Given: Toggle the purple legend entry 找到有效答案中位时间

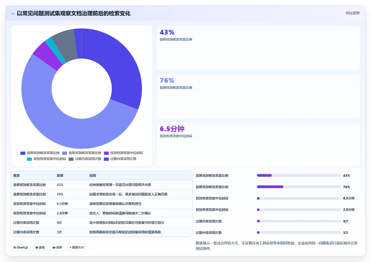Looking at the screenshot, I should 123,153.
